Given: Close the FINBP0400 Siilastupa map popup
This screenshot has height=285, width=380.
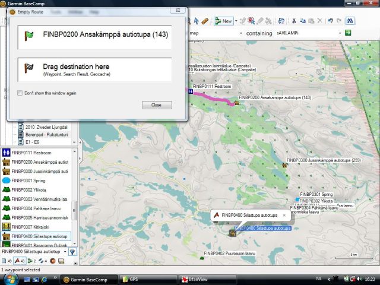Looking at the screenshot, I should tap(284, 215).
